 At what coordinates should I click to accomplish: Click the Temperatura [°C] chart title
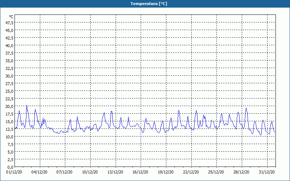coord(149,4)
